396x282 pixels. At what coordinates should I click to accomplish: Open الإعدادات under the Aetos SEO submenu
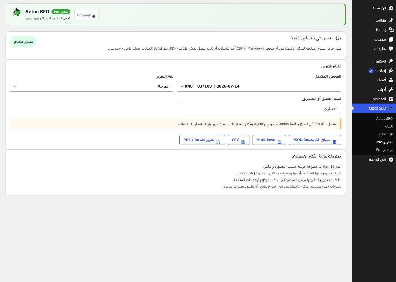[386, 134]
